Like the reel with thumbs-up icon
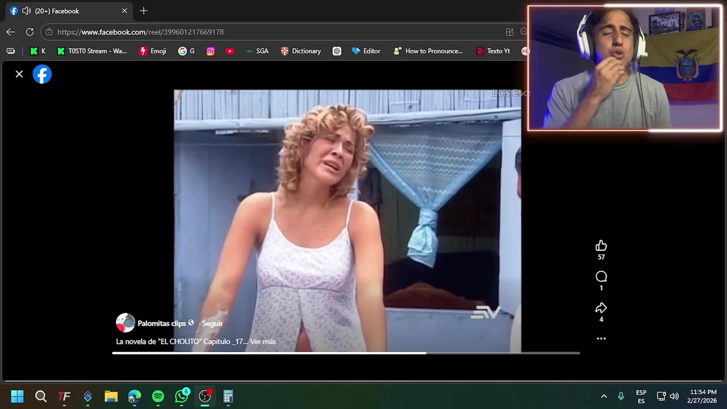Screen dimensions: 727x409 coord(601,245)
